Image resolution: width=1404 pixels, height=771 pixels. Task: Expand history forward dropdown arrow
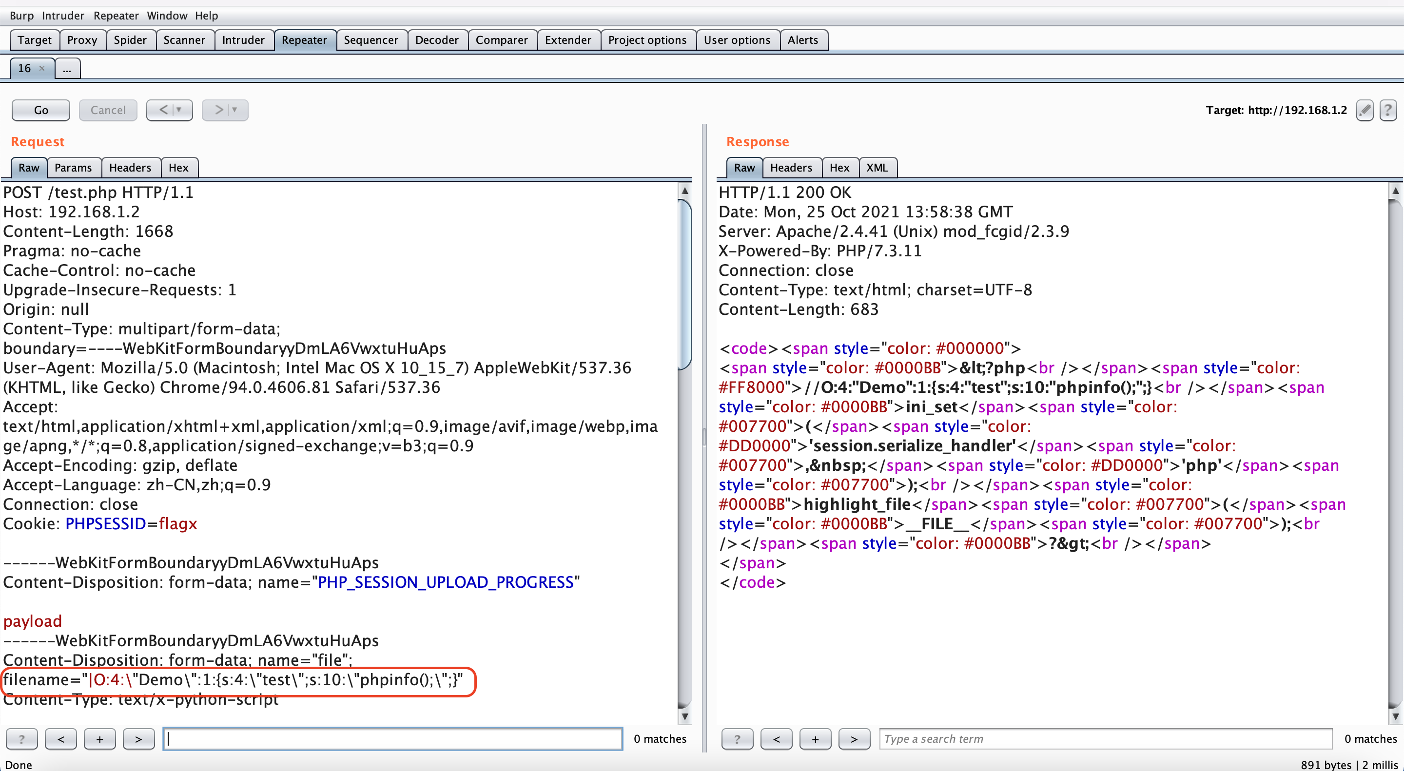point(235,110)
